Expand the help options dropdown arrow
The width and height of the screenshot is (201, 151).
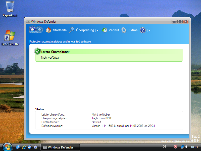pyautogui.click(x=149, y=30)
